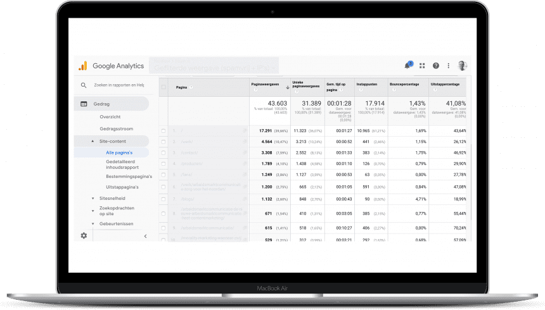This screenshot has height=310, width=545.
Task: Tick the checkbox for the /contact/ row
Action: (x=163, y=152)
